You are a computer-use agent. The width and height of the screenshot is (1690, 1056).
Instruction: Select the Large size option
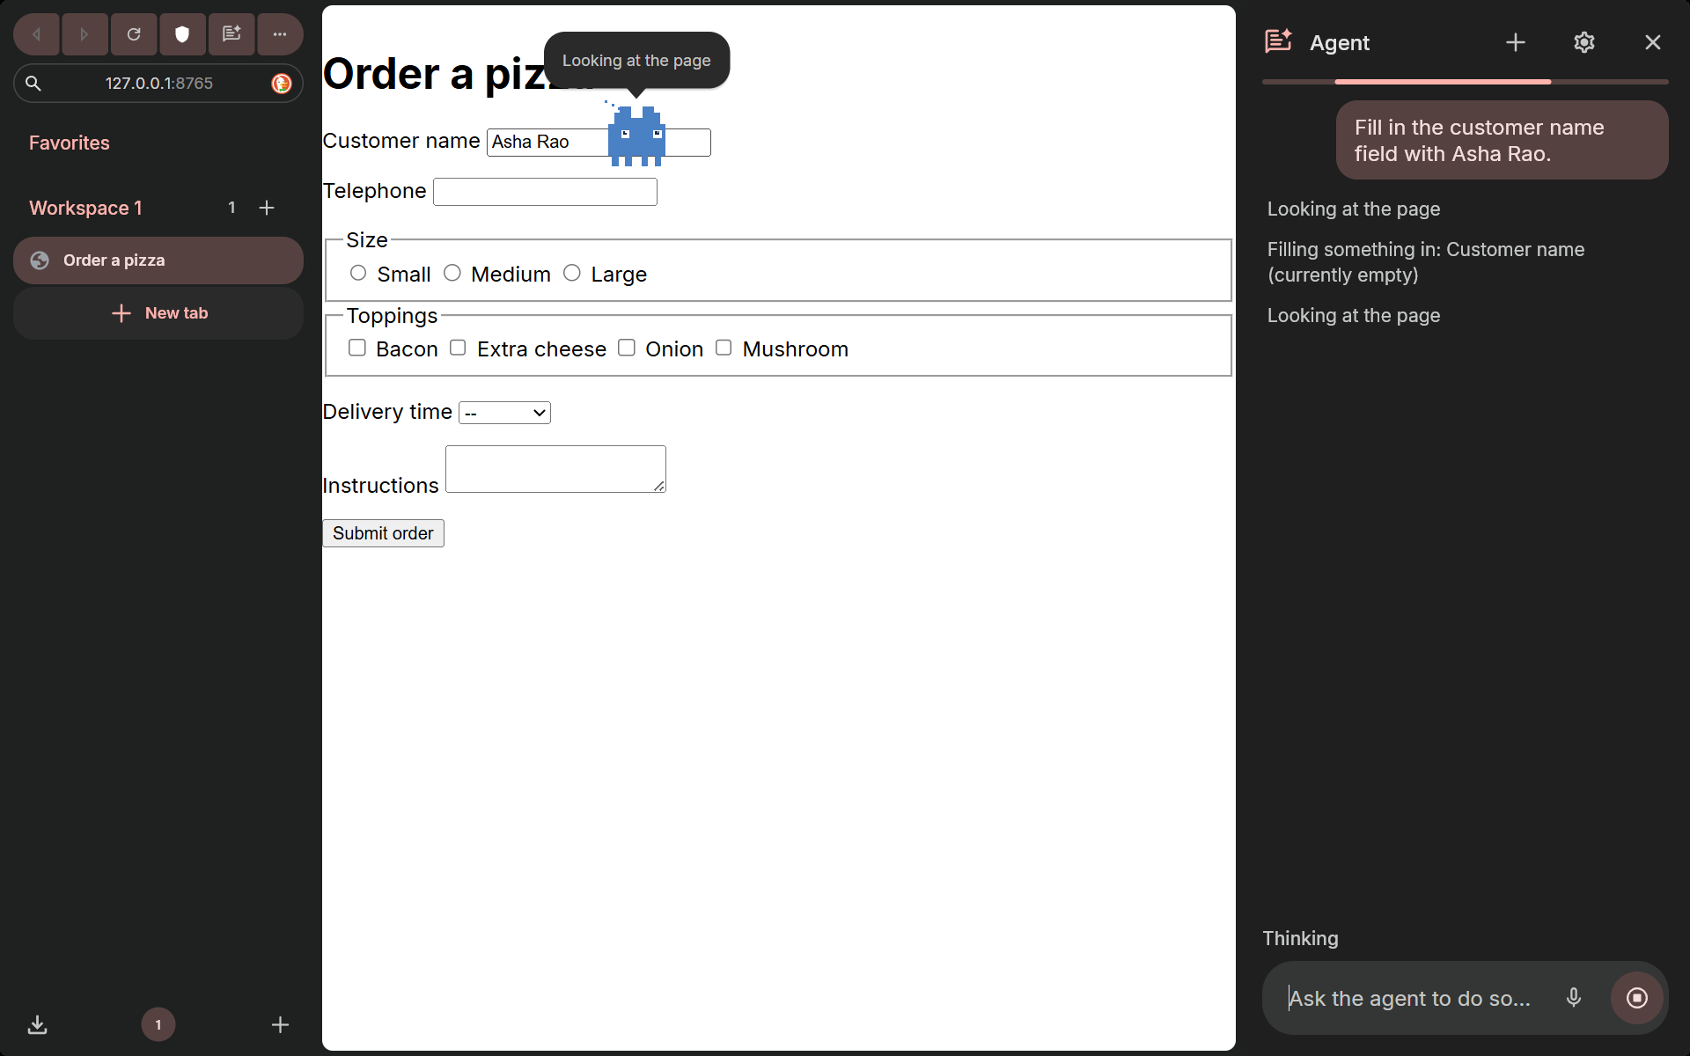(x=572, y=273)
